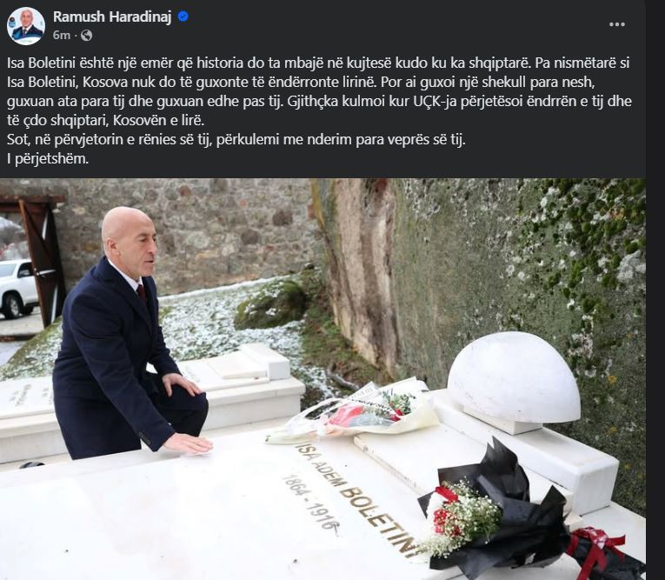
Task: Click the globe public audience icon
Action: pos(87,35)
